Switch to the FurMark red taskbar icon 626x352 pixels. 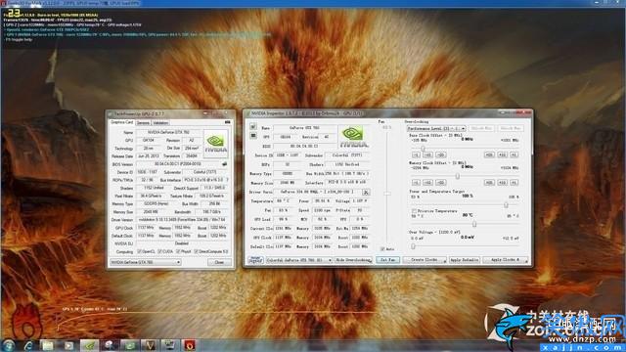(x=190, y=345)
